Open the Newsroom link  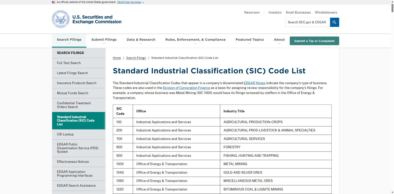252,13
